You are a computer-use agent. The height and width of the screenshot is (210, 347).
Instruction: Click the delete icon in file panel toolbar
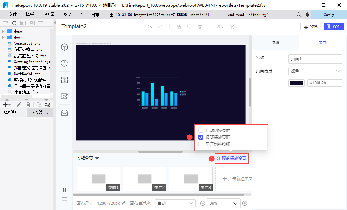pos(41,23)
